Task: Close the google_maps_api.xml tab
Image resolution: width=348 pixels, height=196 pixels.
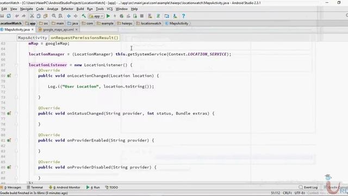Action: click(x=77, y=29)
